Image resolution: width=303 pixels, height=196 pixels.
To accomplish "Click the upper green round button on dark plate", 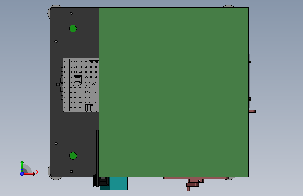I will 73,29.
